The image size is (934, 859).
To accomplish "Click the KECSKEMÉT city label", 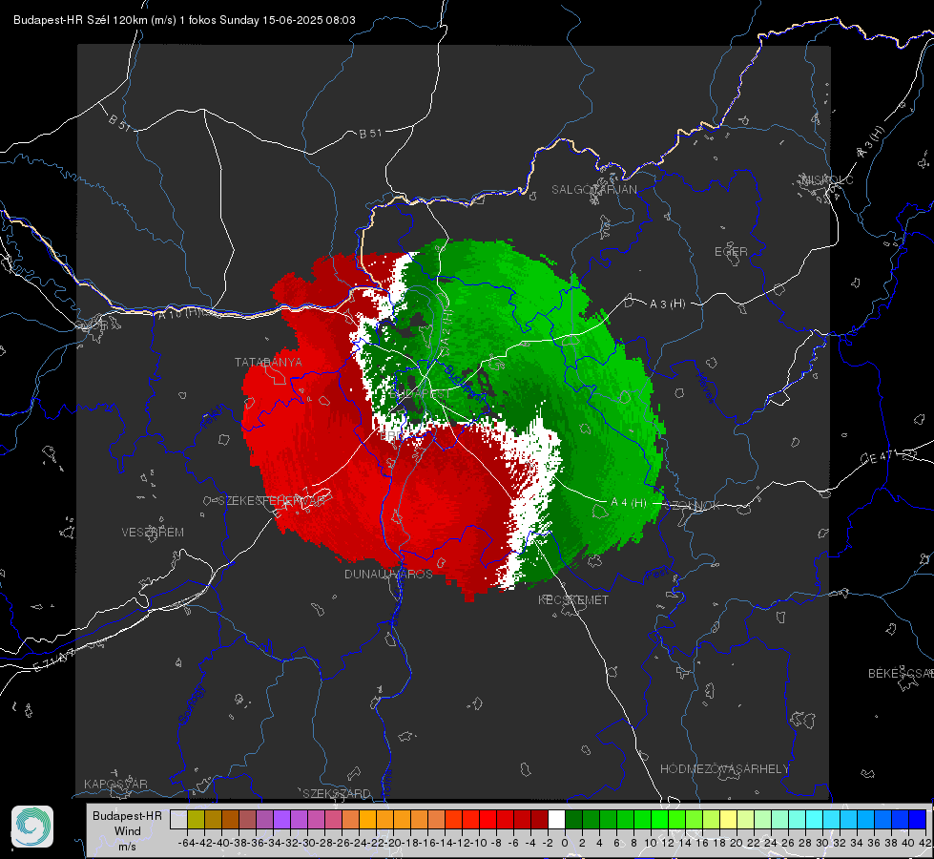I will click(x=573, y=599).
